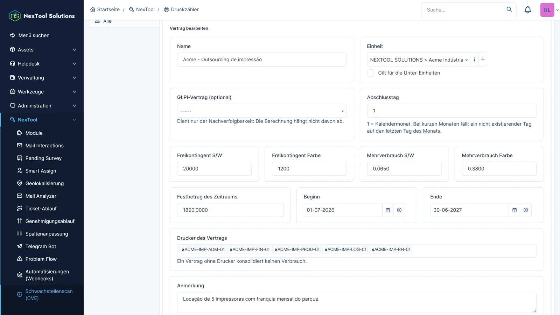Click the Einheit info icon
Screen dimensions: 560x315
tap(474, 59)
